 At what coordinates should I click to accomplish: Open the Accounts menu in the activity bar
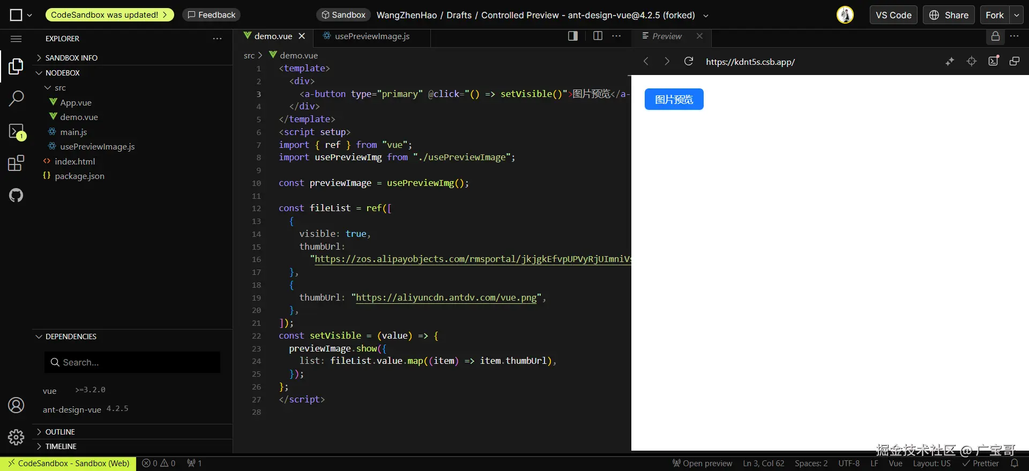[x=16, y=405]
